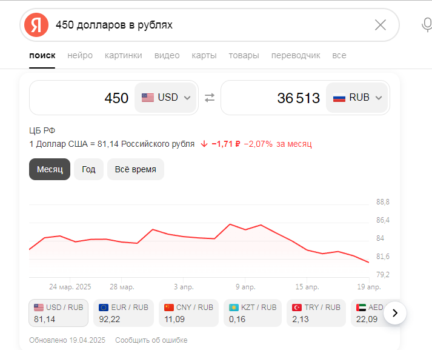Select the USD / RUB rate chip

point(58,313)
